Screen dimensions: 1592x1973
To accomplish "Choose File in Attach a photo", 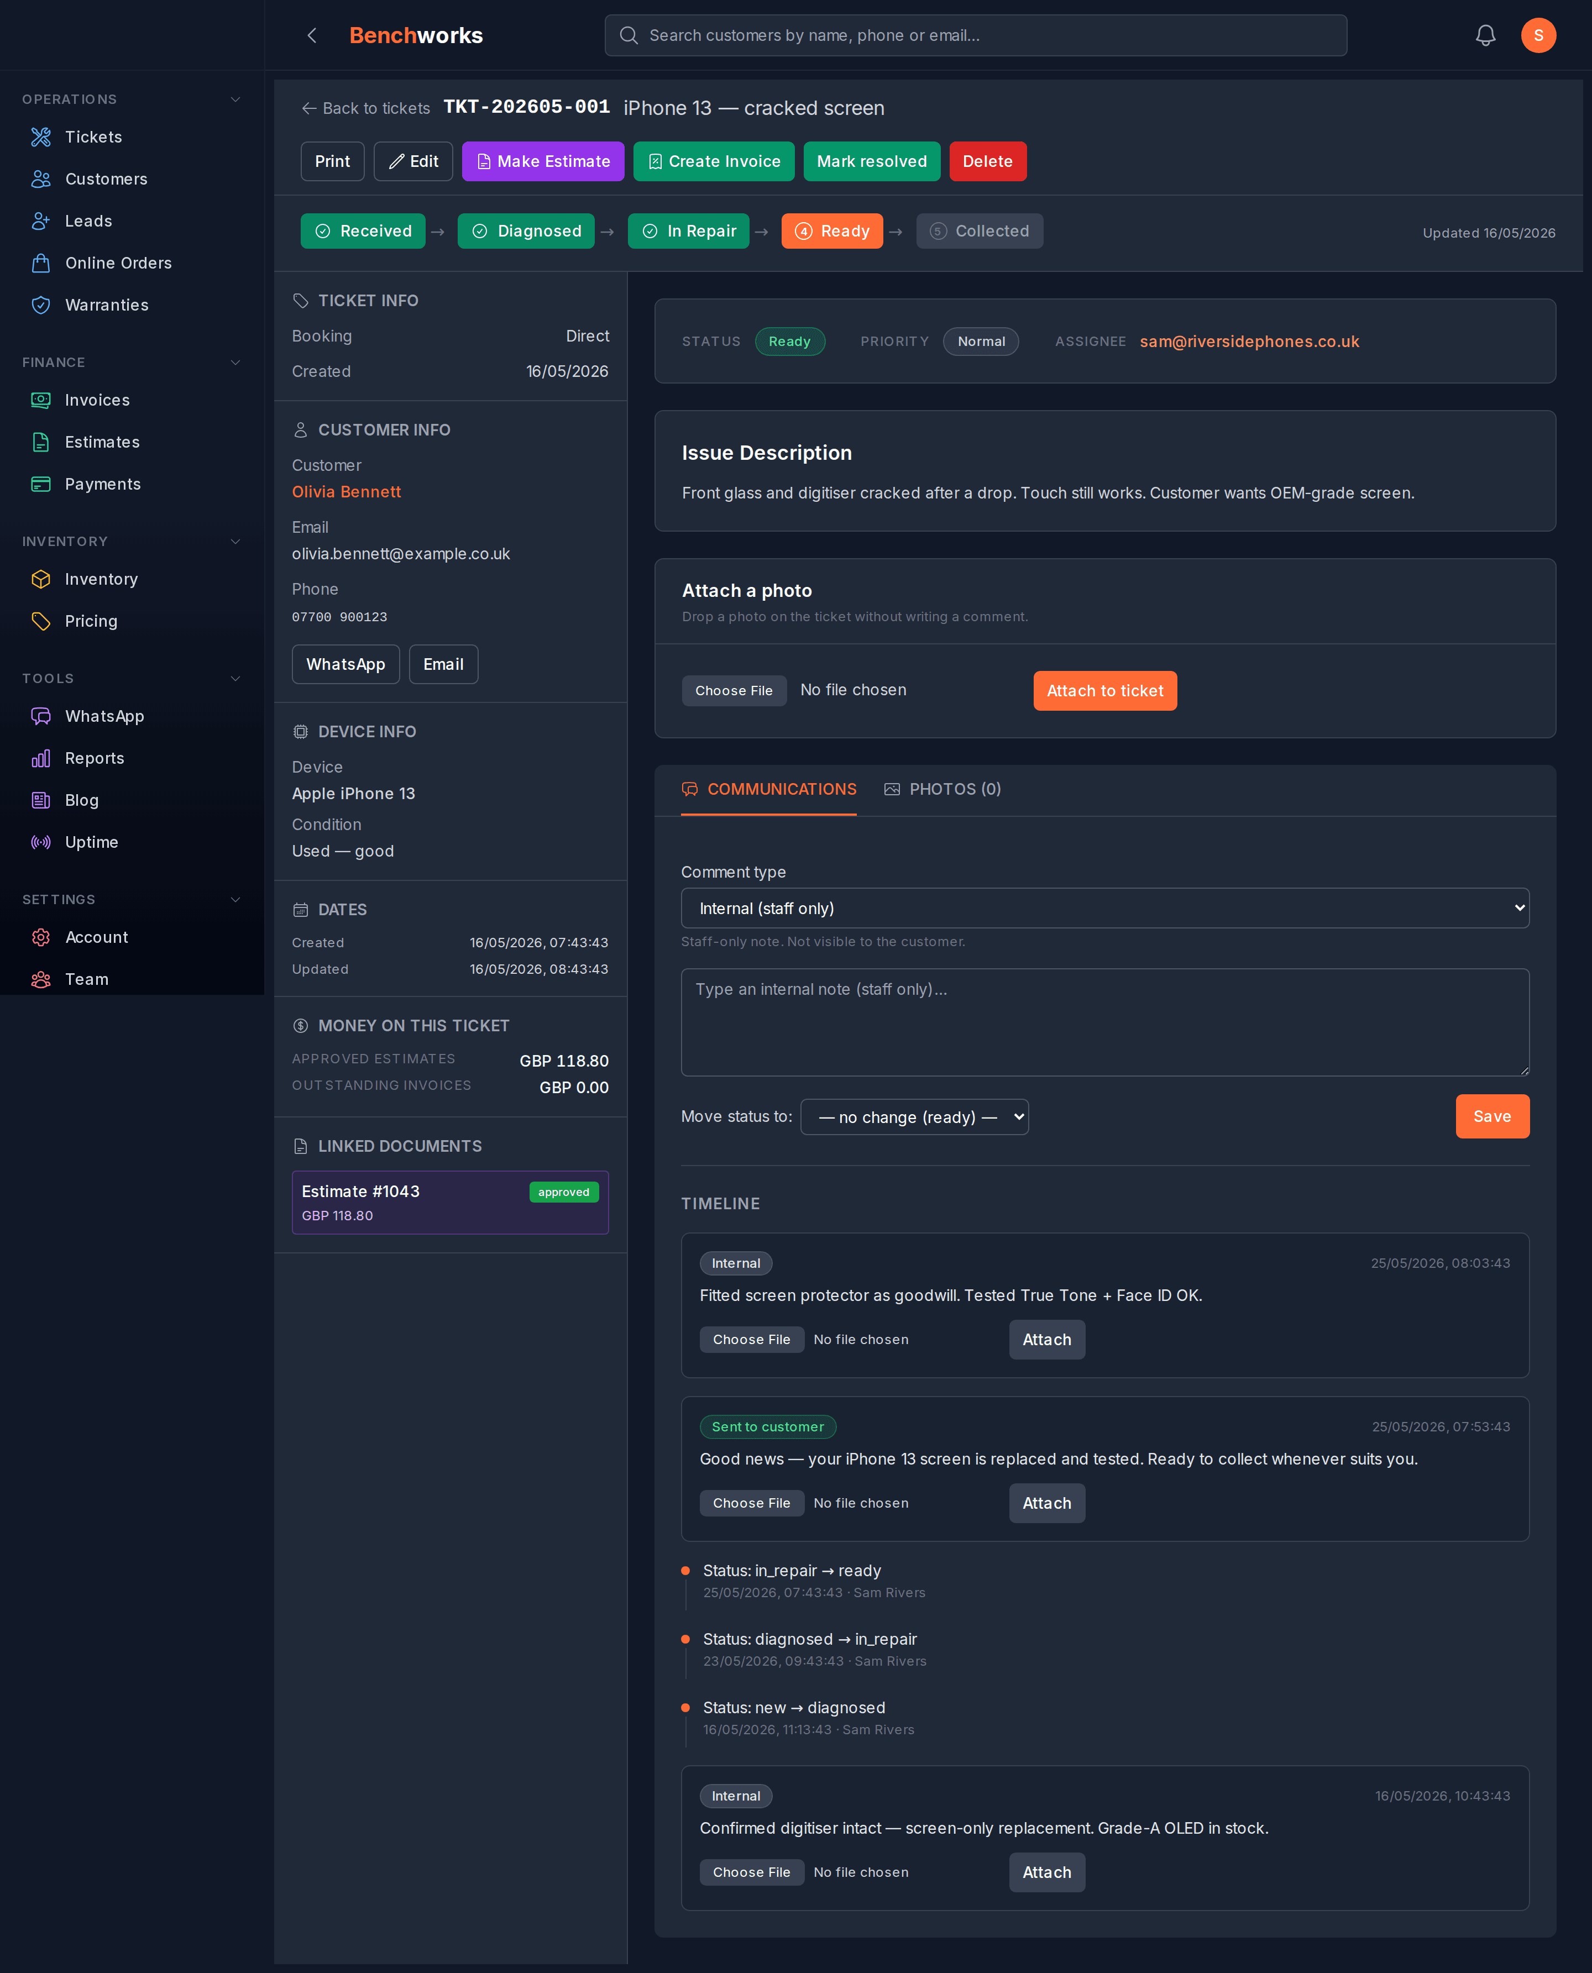I will (x=734, y=691).
